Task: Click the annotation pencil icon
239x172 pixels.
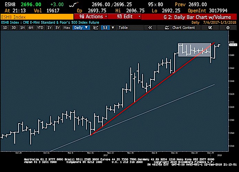Action: (210, 28)
